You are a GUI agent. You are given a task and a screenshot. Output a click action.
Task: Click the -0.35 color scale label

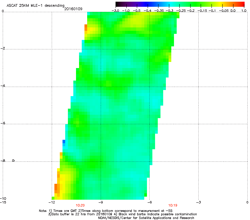tap(159, 11)
